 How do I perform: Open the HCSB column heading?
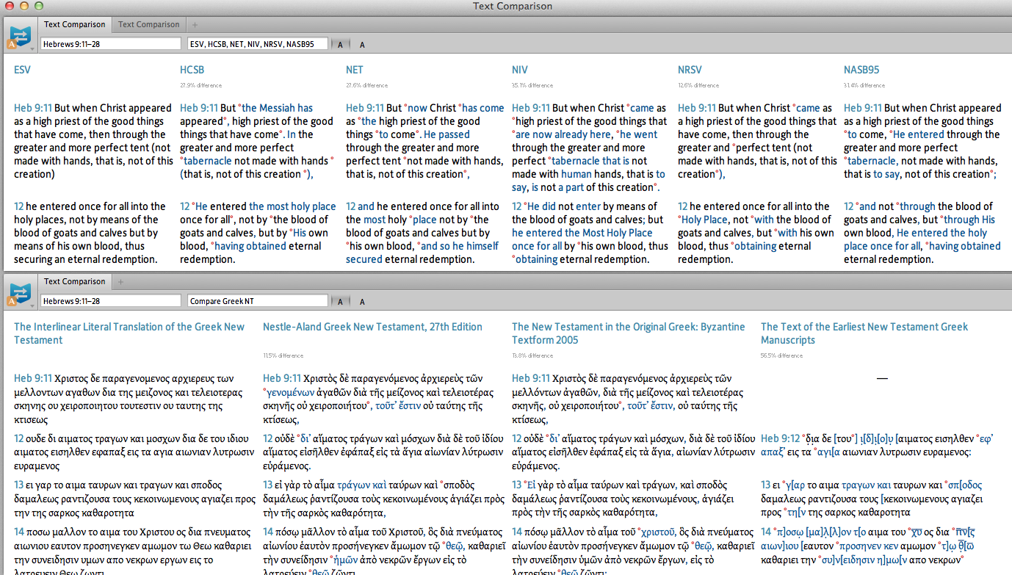coord(192,70)
